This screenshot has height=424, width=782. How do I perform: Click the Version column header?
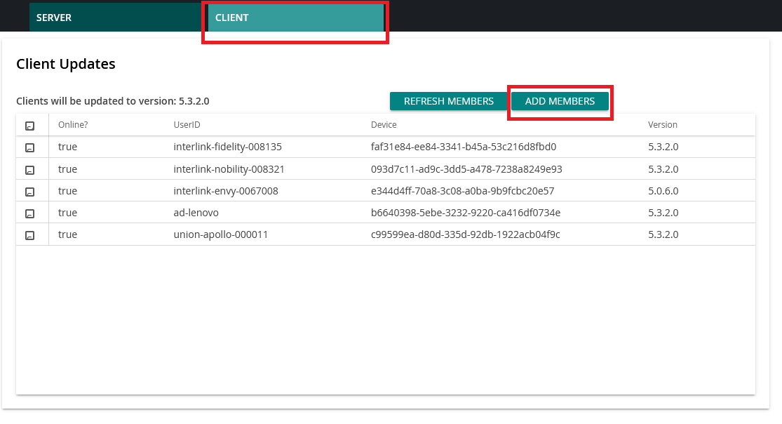click(662, 125)
